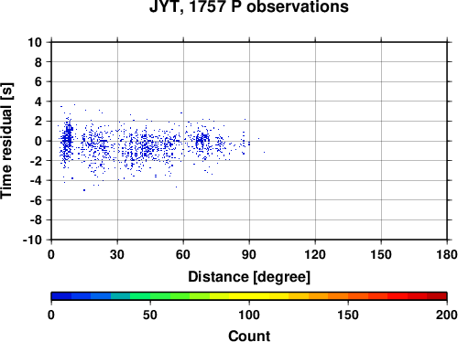This screenshot has height=342, width=458.
Task: Click the 30 tick label on distance axis
Action: [x=117, y=254]
